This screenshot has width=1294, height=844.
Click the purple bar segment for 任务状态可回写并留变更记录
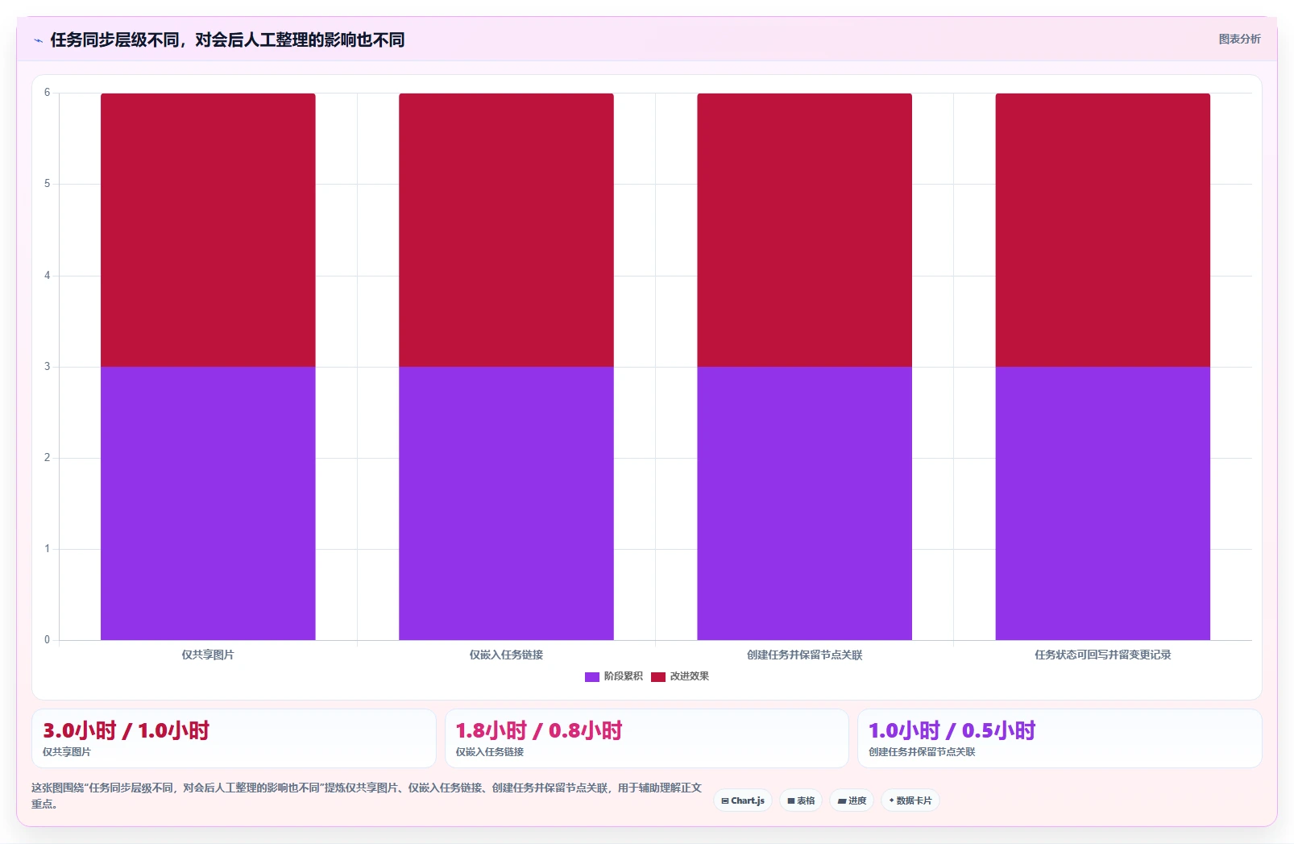[x=1103, y=504]
